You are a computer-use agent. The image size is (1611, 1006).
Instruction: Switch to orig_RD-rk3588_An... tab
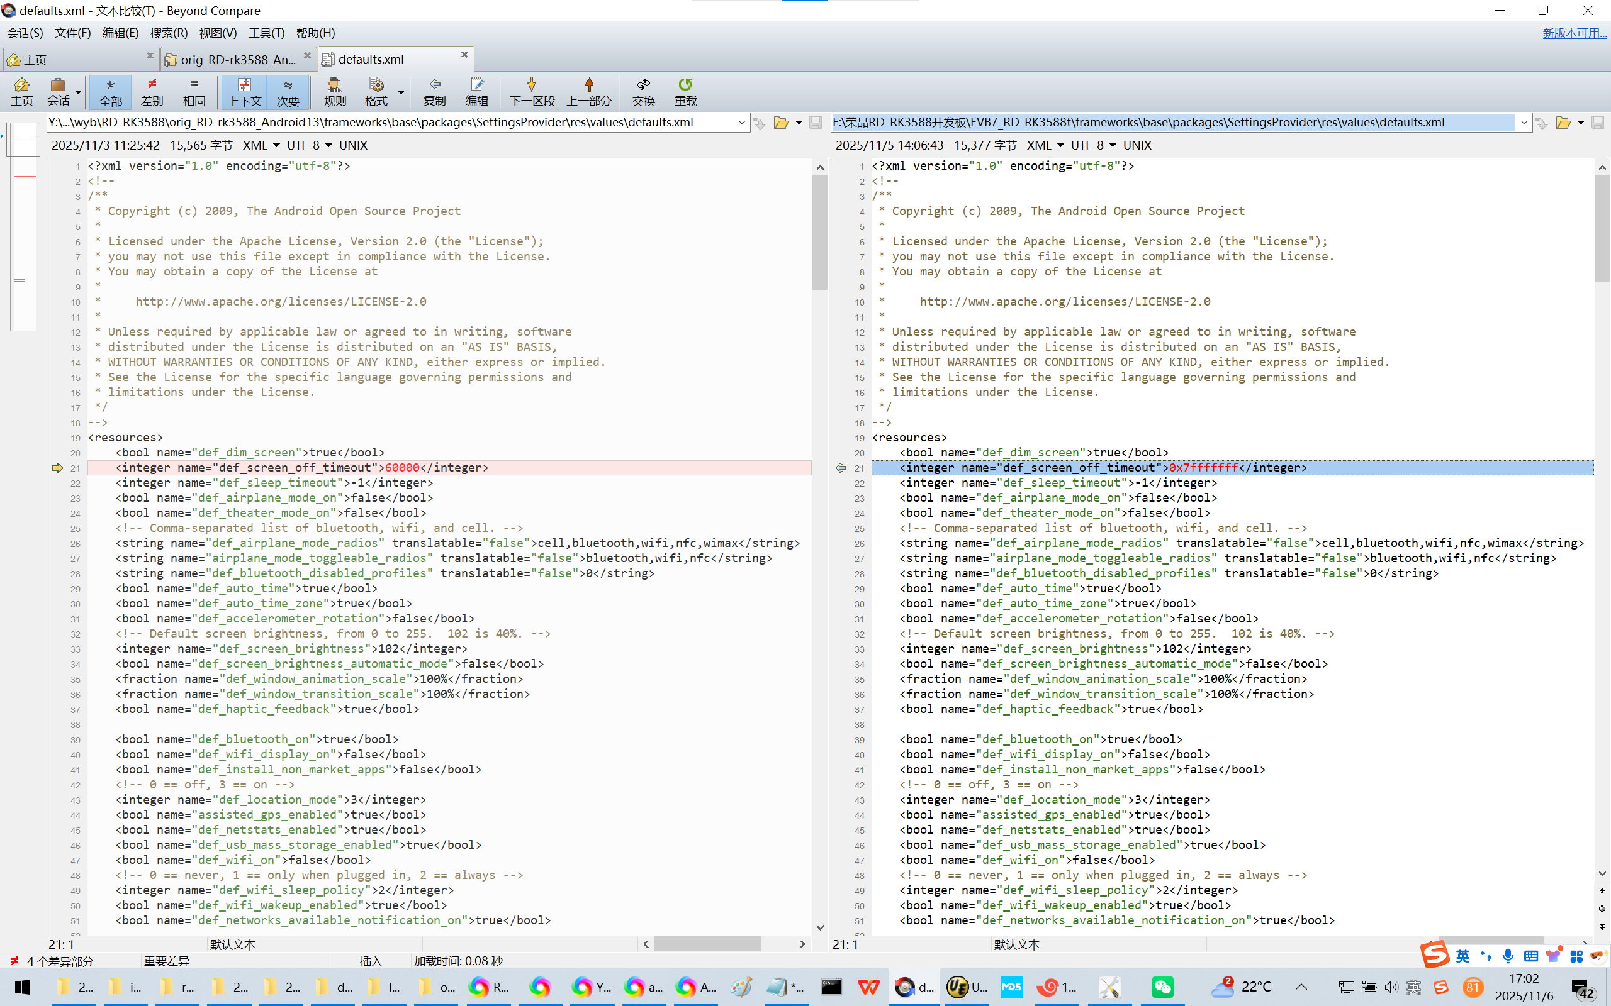[x=238, y=59]
